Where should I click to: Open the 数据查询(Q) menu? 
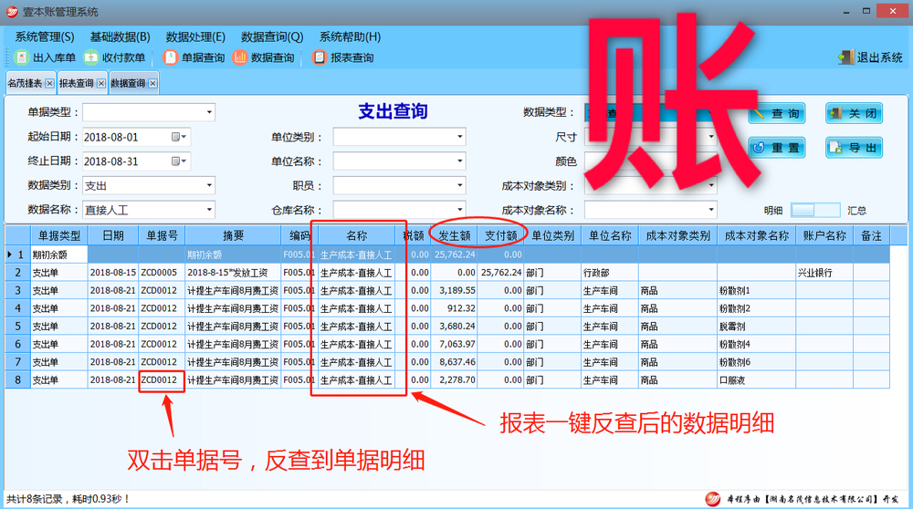[x=272, y=36]
